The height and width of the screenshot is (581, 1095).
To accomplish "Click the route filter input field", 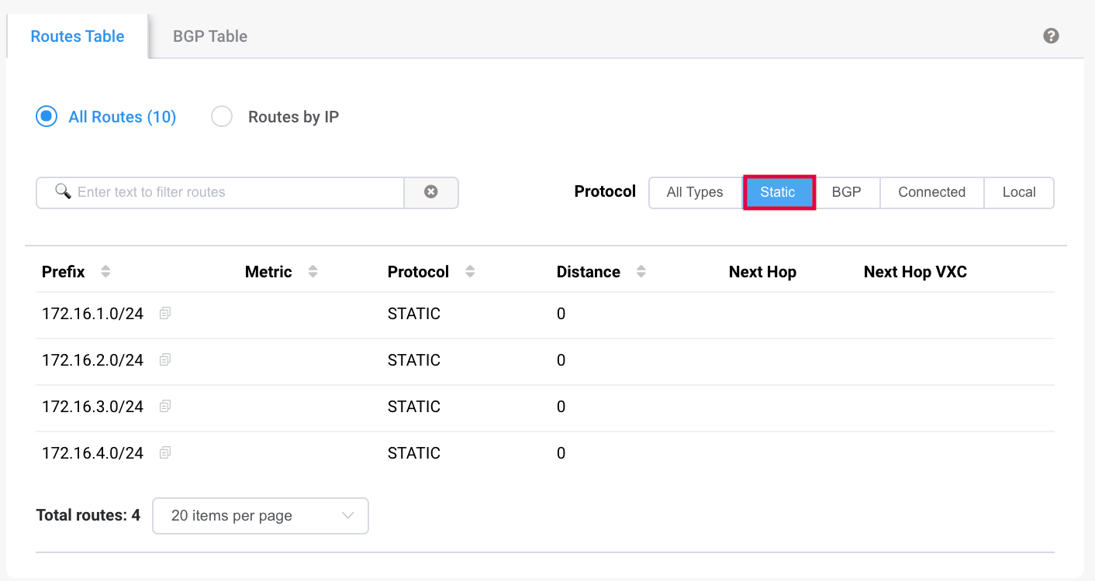I will (233, 192).
